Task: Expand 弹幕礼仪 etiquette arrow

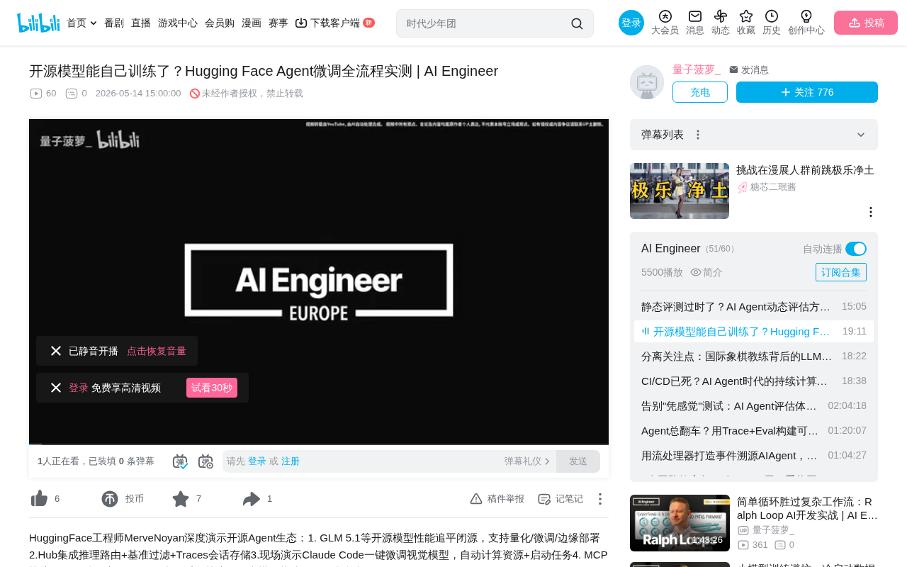Action: (x=547, y=461)
